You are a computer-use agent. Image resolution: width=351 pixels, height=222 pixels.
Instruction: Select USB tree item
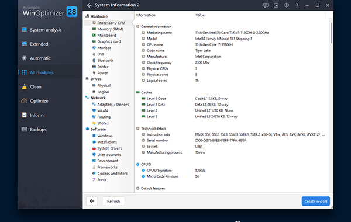101,54
